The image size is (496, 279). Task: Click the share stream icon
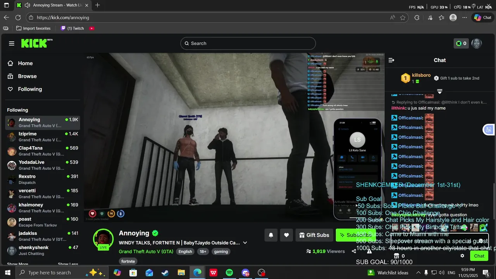[354, 251]
